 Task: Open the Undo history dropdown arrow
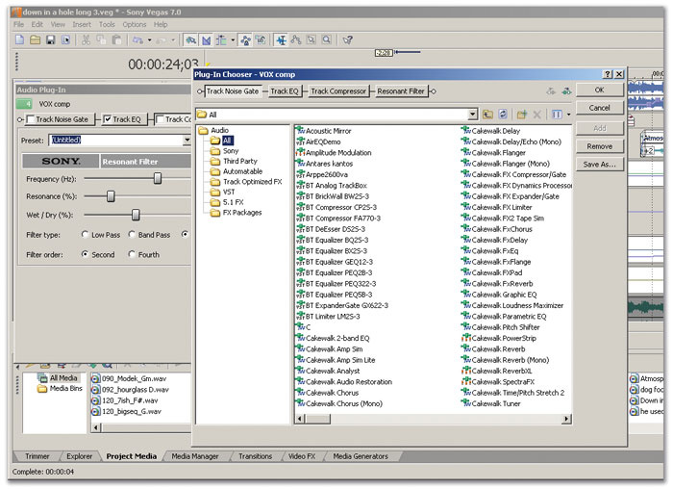[149, 40]
